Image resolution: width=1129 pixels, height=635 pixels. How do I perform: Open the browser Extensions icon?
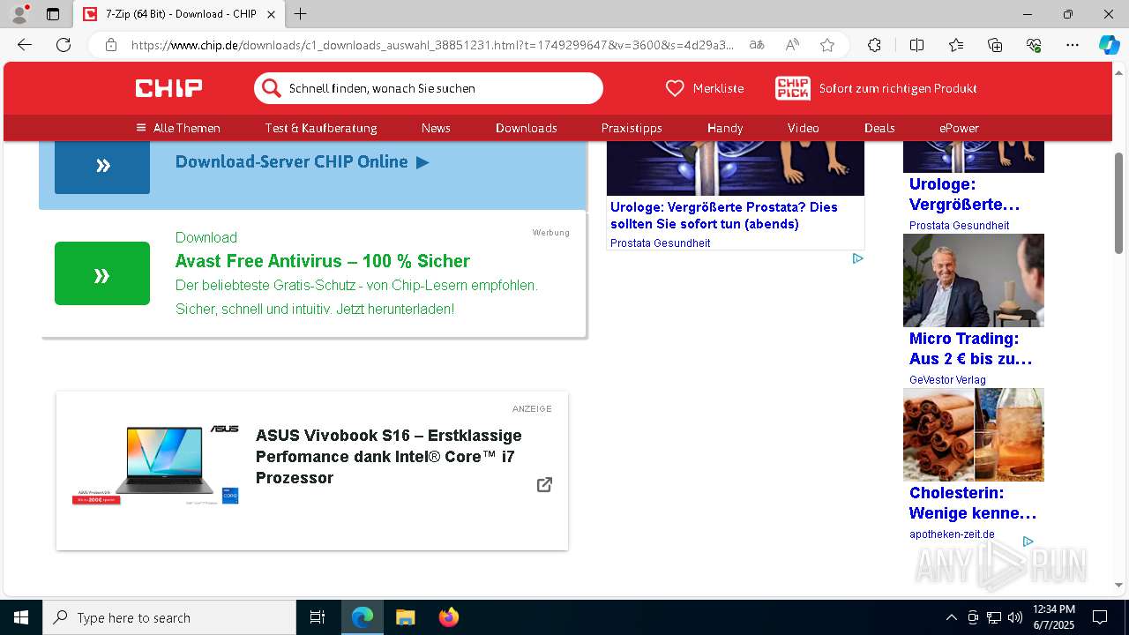[x=874, y=45]
